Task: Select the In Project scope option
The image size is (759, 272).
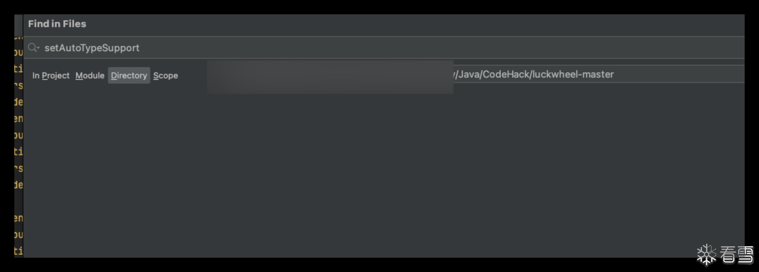Action: (x=51, y=75)
